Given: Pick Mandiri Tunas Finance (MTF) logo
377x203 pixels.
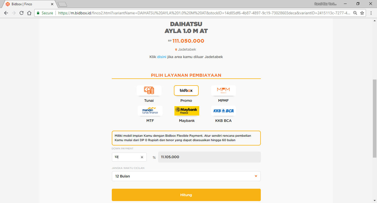Looking at the screenshot, I should coord(150,111).
